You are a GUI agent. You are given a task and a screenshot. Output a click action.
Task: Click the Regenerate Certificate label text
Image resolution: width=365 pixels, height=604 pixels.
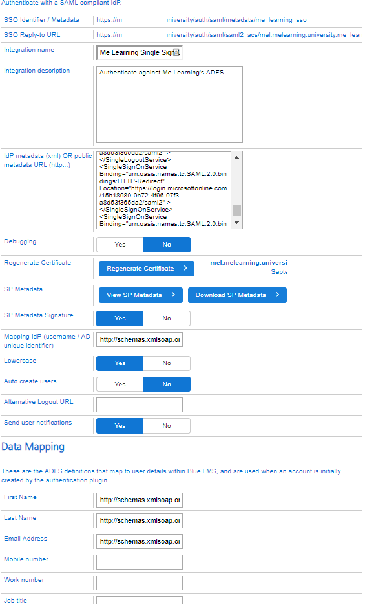click(37, 263)
